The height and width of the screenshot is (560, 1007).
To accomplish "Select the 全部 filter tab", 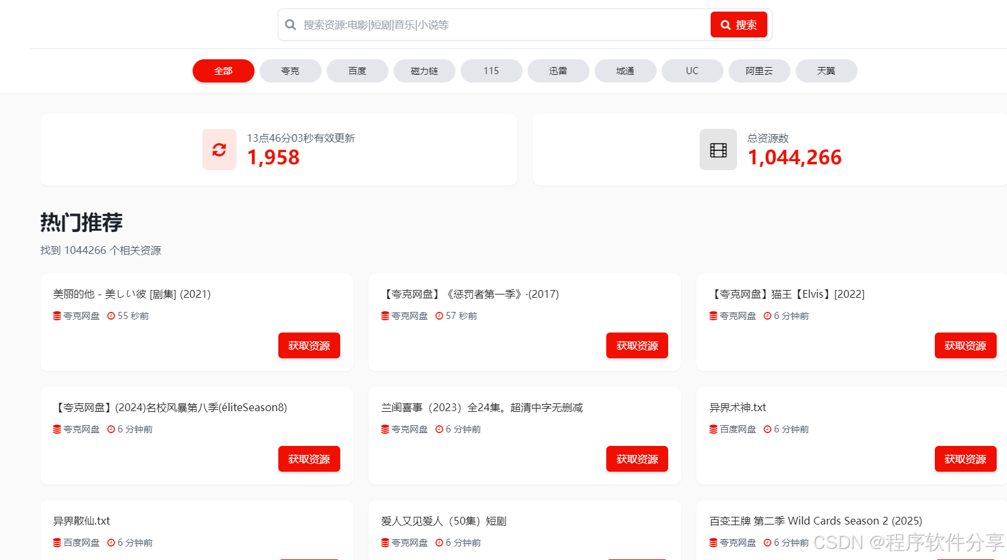I will (x=224, y=71).
